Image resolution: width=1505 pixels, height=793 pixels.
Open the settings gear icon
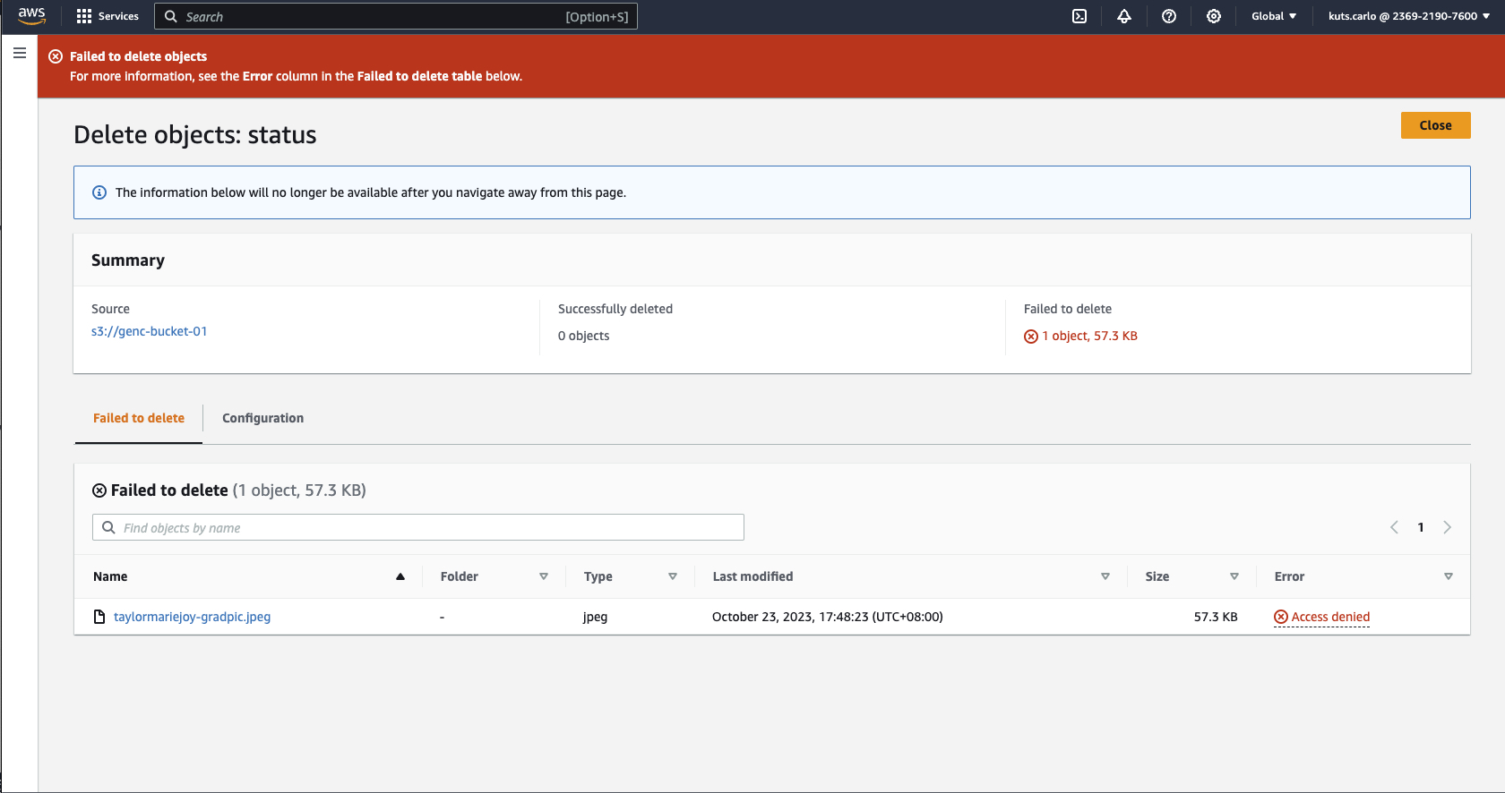coord(1214,16)
